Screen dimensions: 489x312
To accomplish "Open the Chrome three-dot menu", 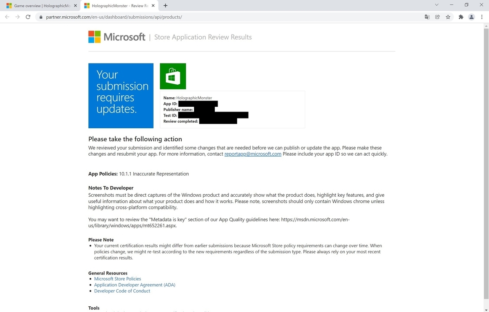I will click(x=482, y=17).
